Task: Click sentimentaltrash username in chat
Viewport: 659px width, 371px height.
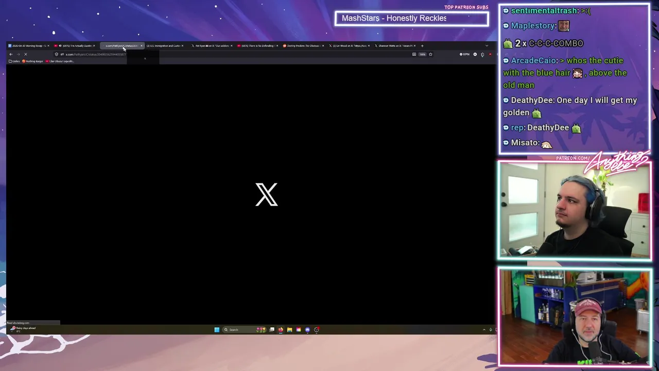Action: pos(545,11)
